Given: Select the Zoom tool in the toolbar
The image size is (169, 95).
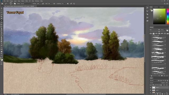Looking at the screenshot, I should [2, 54].
